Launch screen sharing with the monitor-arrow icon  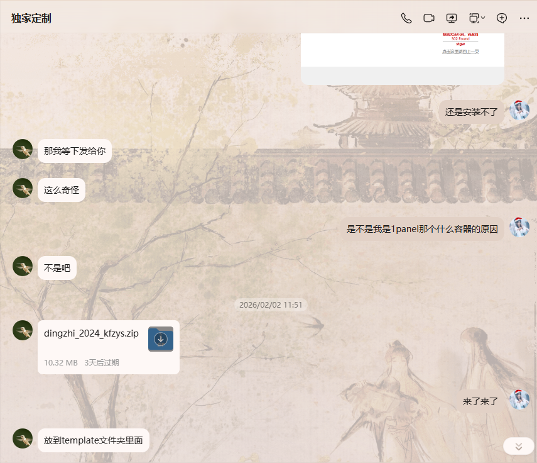pyautogui.click(x=451, y=18)
